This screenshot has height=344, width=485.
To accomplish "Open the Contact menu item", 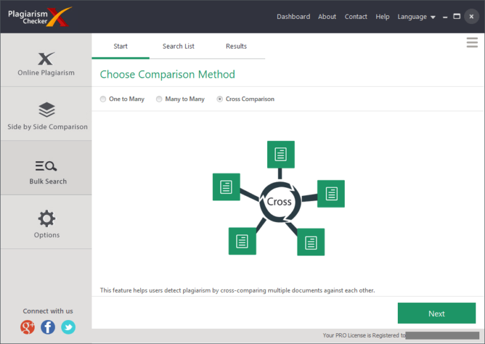I will [356, 16].
